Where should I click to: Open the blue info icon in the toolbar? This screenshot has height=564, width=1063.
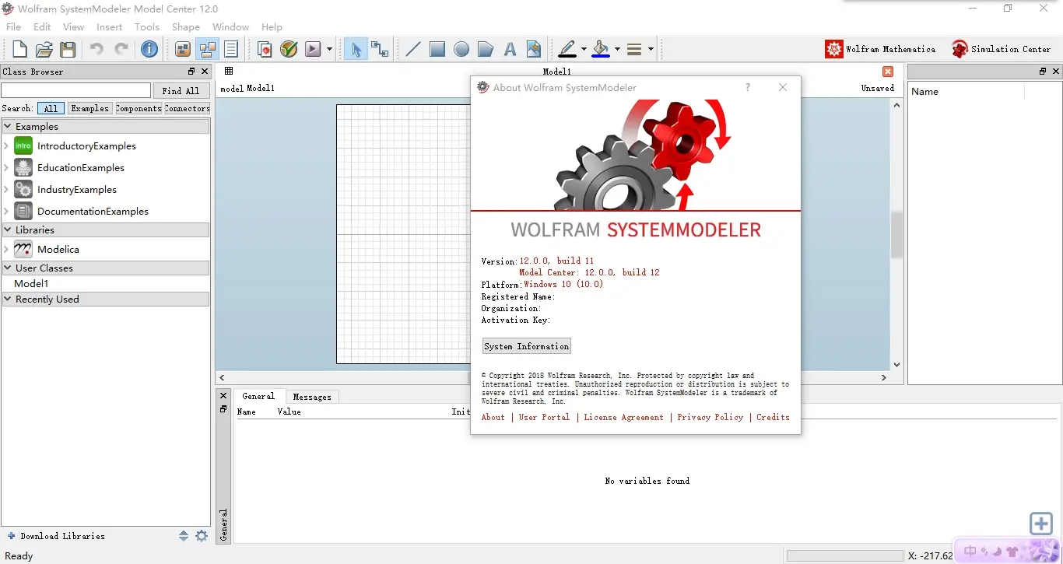coord(149,50)
